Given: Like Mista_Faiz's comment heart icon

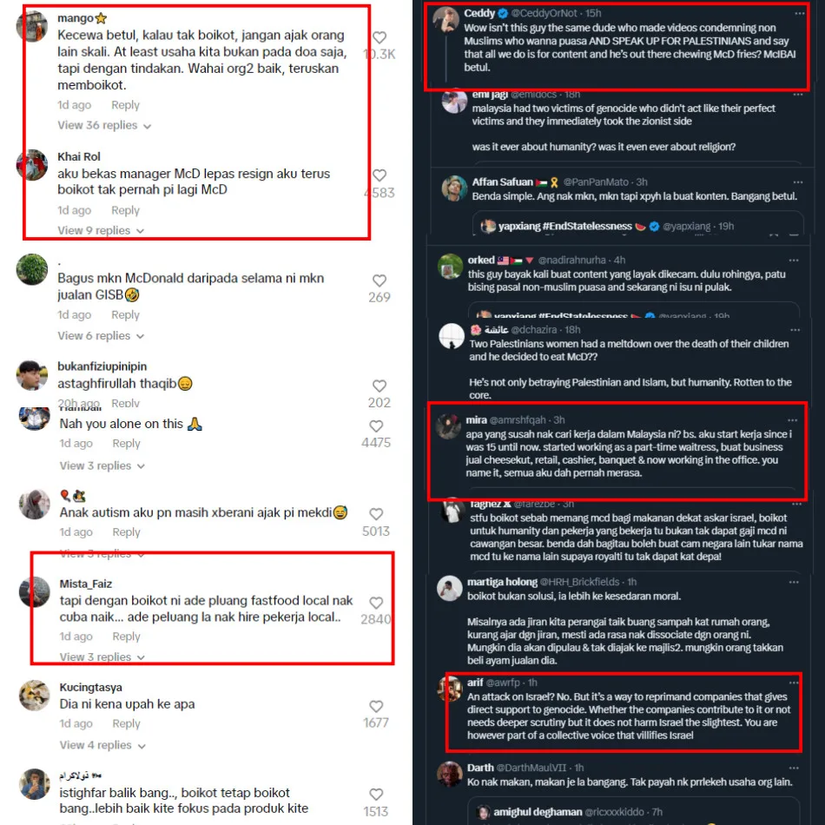Looking at the screenshot, I should pos(376,603).
